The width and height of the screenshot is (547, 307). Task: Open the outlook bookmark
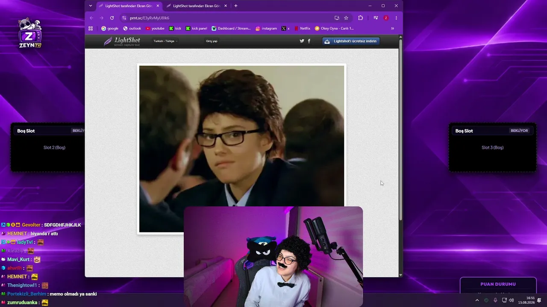(132, 29)
